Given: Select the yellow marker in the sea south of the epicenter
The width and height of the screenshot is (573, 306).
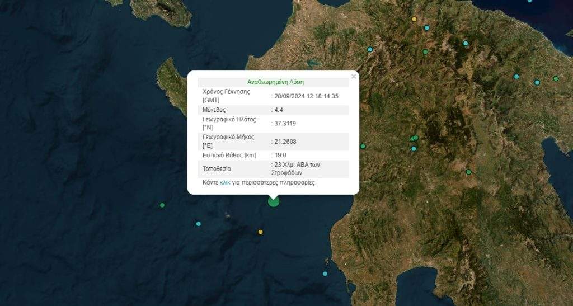Looking at the screenshot, I should [x=260, y=232].
